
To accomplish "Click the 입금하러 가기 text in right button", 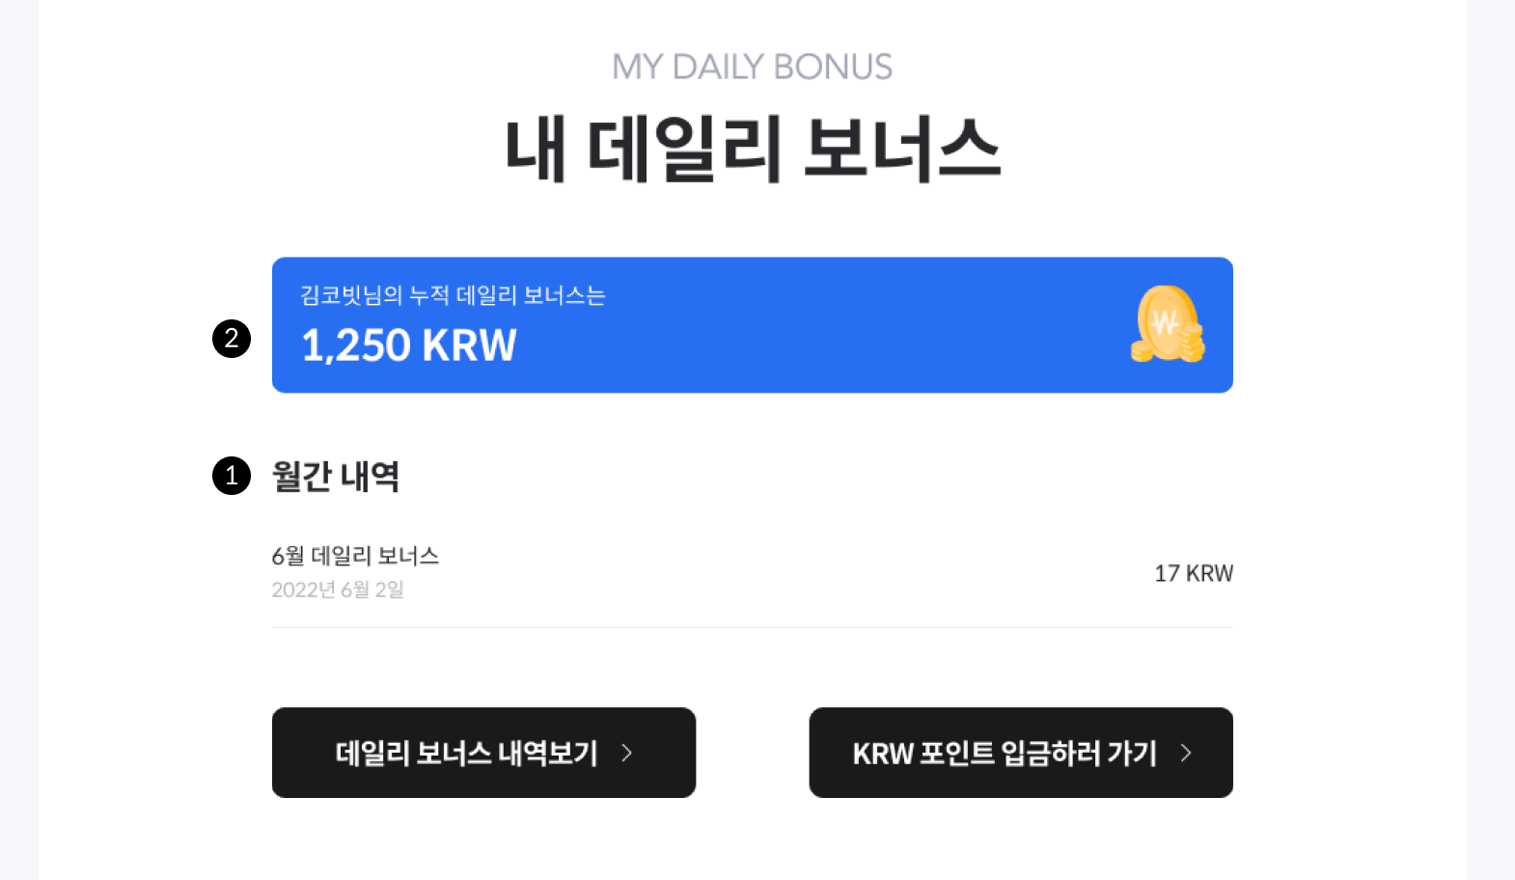I will (1079, 753).
